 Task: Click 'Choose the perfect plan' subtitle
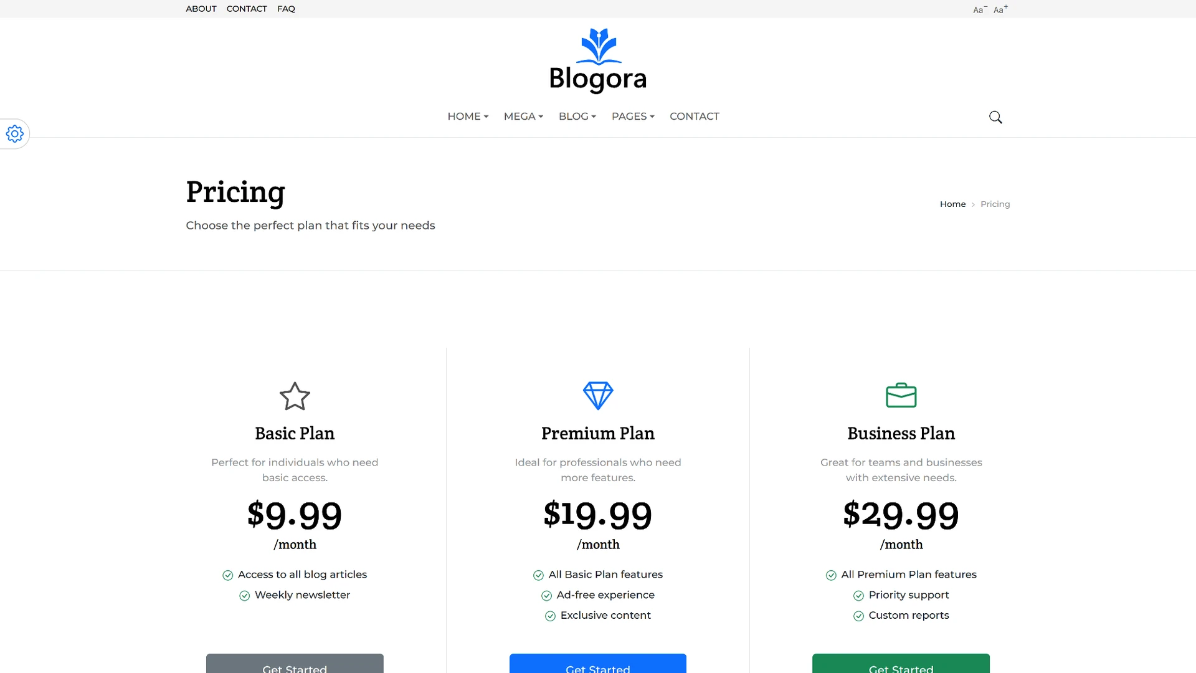click(310, 226)
